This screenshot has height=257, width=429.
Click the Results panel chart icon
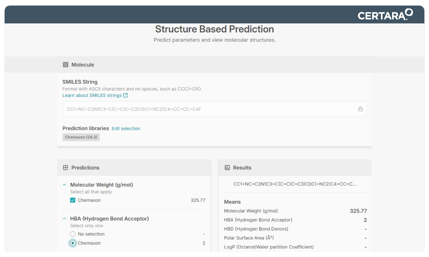pos(227,168)
